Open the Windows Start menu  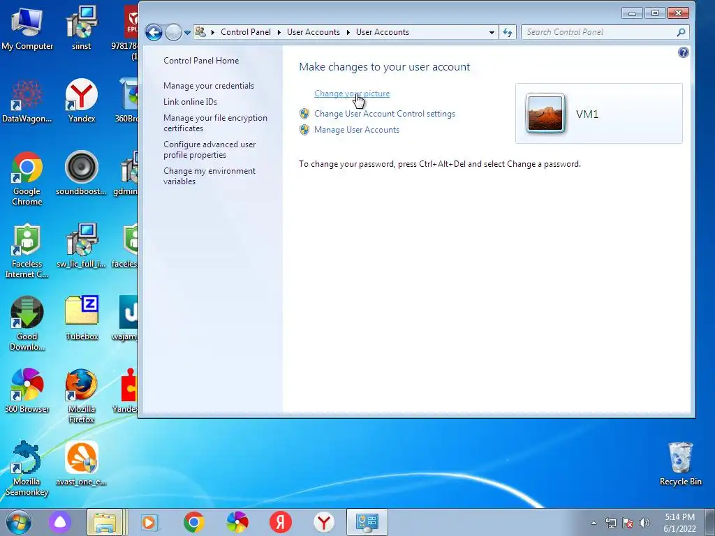(18, 522)
